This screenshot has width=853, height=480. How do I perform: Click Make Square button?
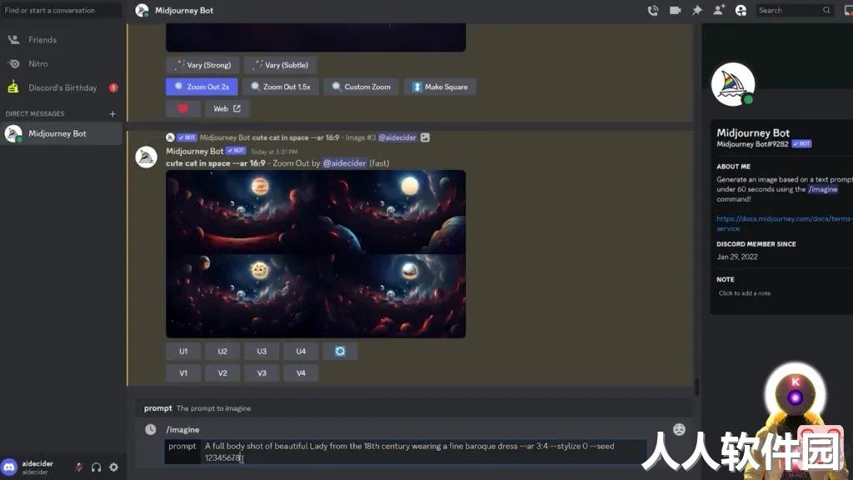pyautogui.click(x=440, y=87)
